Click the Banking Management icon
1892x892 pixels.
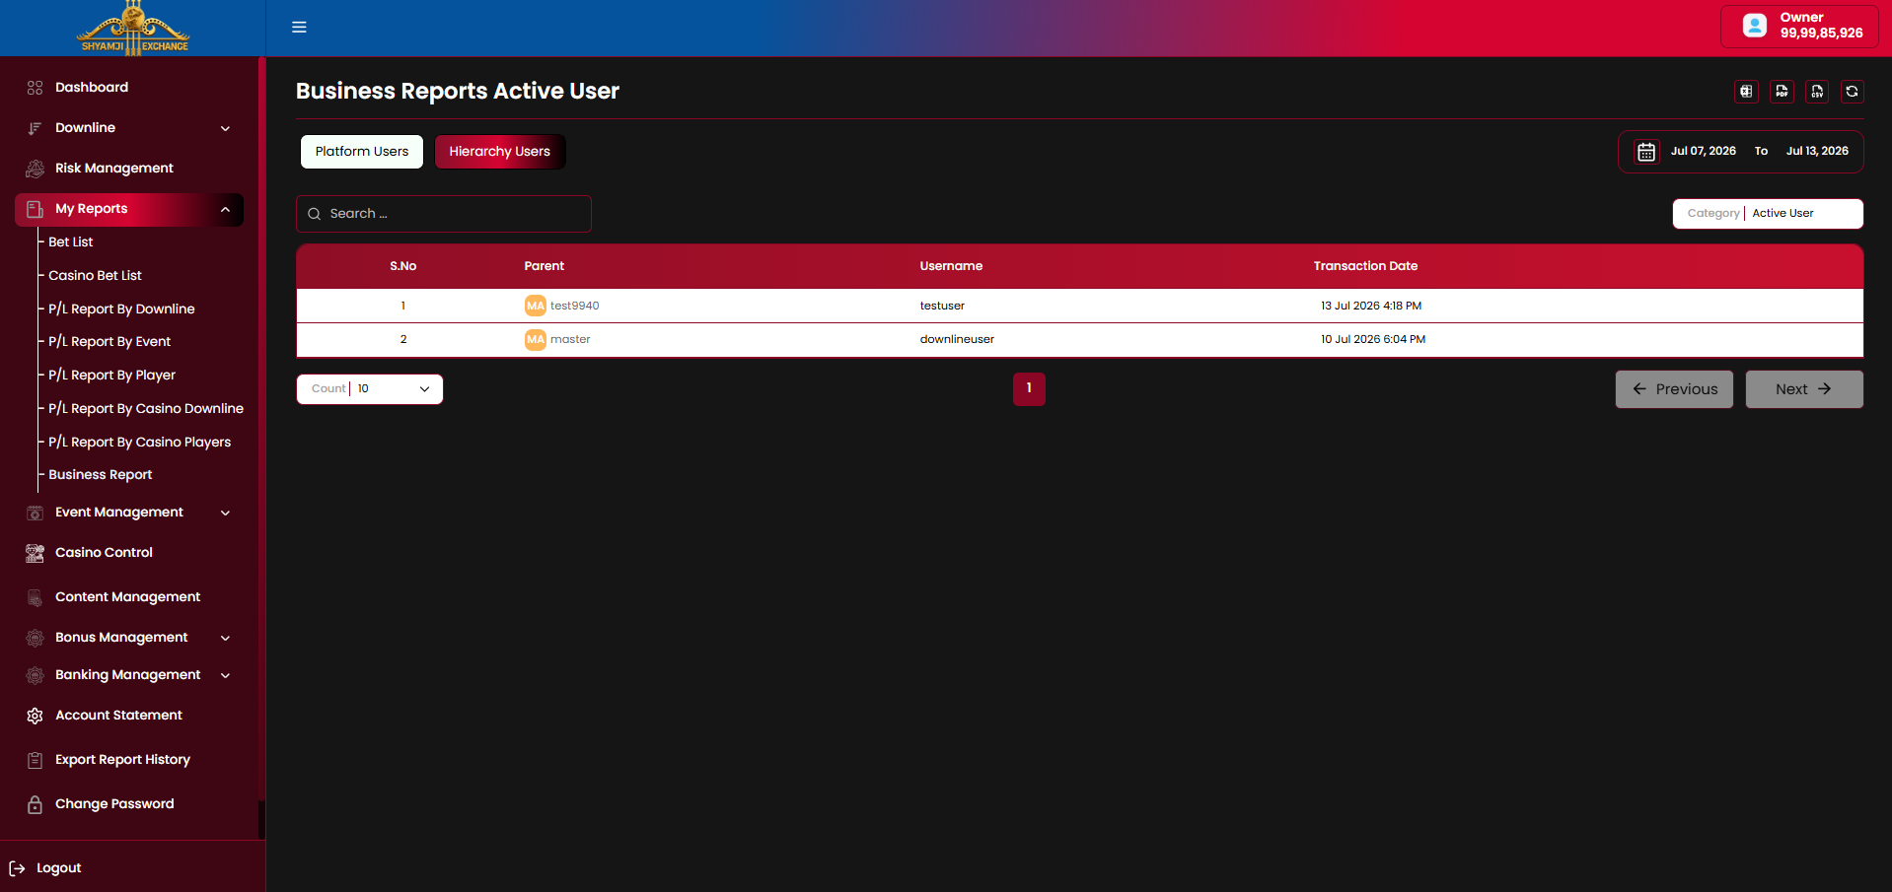[35, 675]
